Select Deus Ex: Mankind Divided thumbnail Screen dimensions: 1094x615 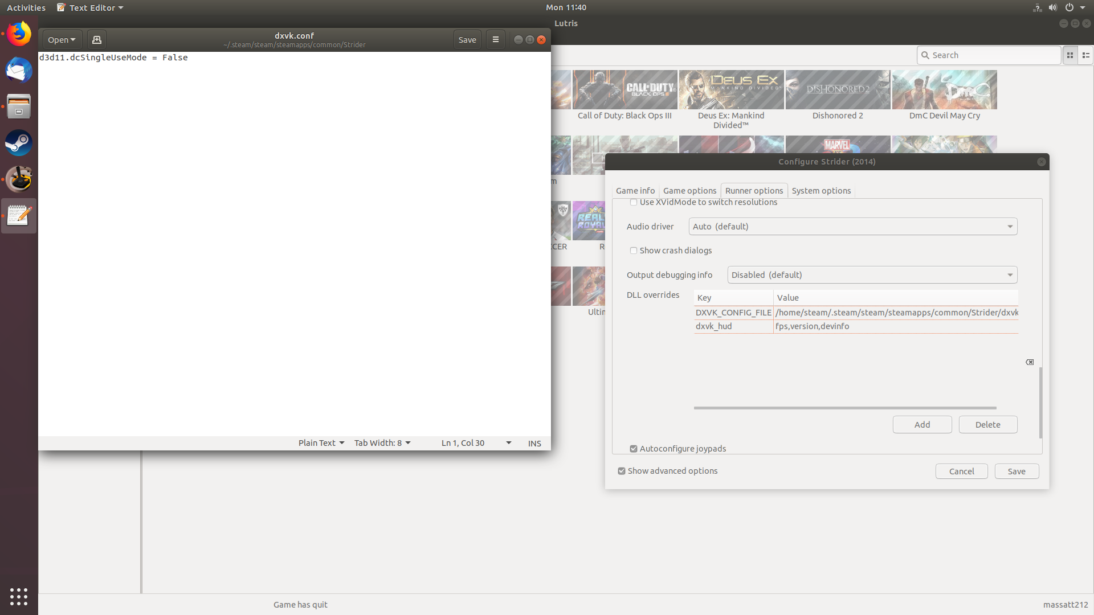click(x=731, y=90)
